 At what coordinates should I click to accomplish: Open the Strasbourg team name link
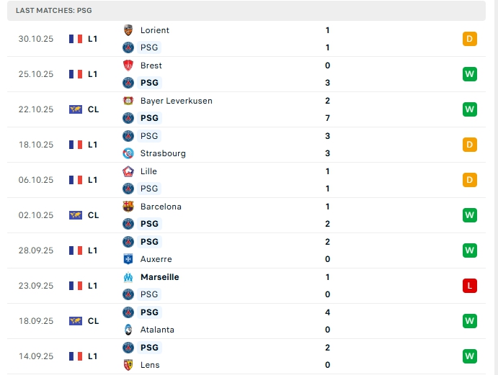pos(163,153)
